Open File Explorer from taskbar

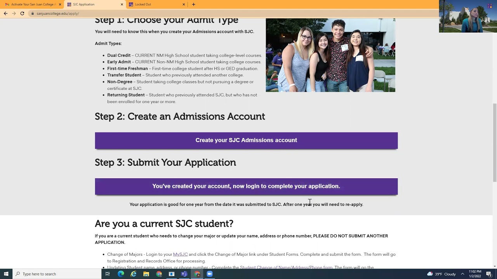(146, 274)
